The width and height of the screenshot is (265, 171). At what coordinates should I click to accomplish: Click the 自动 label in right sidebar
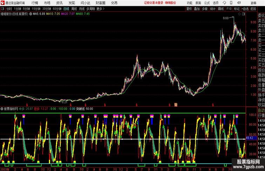pyautogui.click(x=261, y=110)
